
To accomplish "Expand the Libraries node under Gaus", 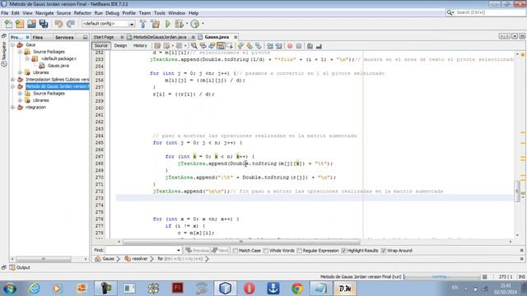I will 20,72.
